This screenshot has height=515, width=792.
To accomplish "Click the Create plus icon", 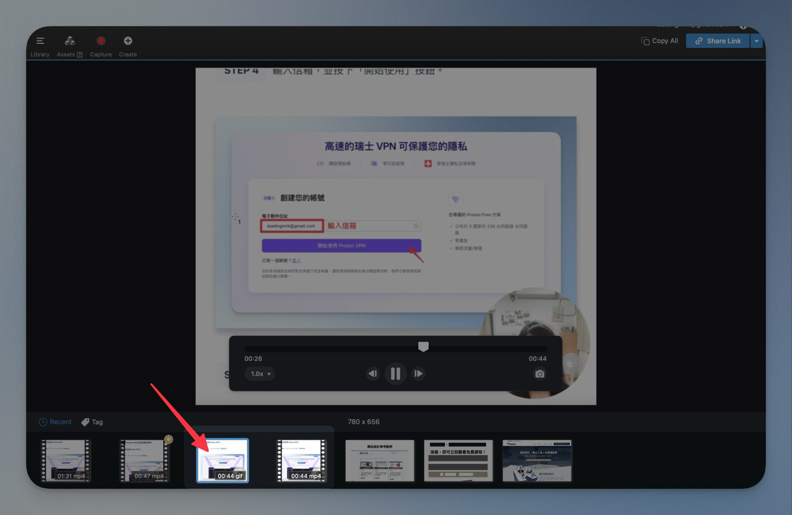I will click(x=128, y=41).
